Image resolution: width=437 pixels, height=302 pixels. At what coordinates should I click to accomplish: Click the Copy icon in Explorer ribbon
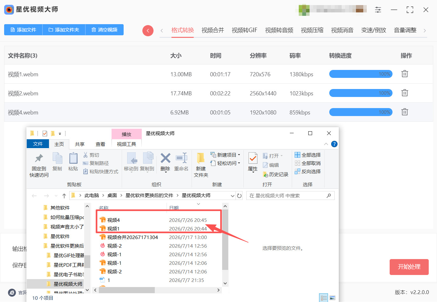[x=57, y=162]
